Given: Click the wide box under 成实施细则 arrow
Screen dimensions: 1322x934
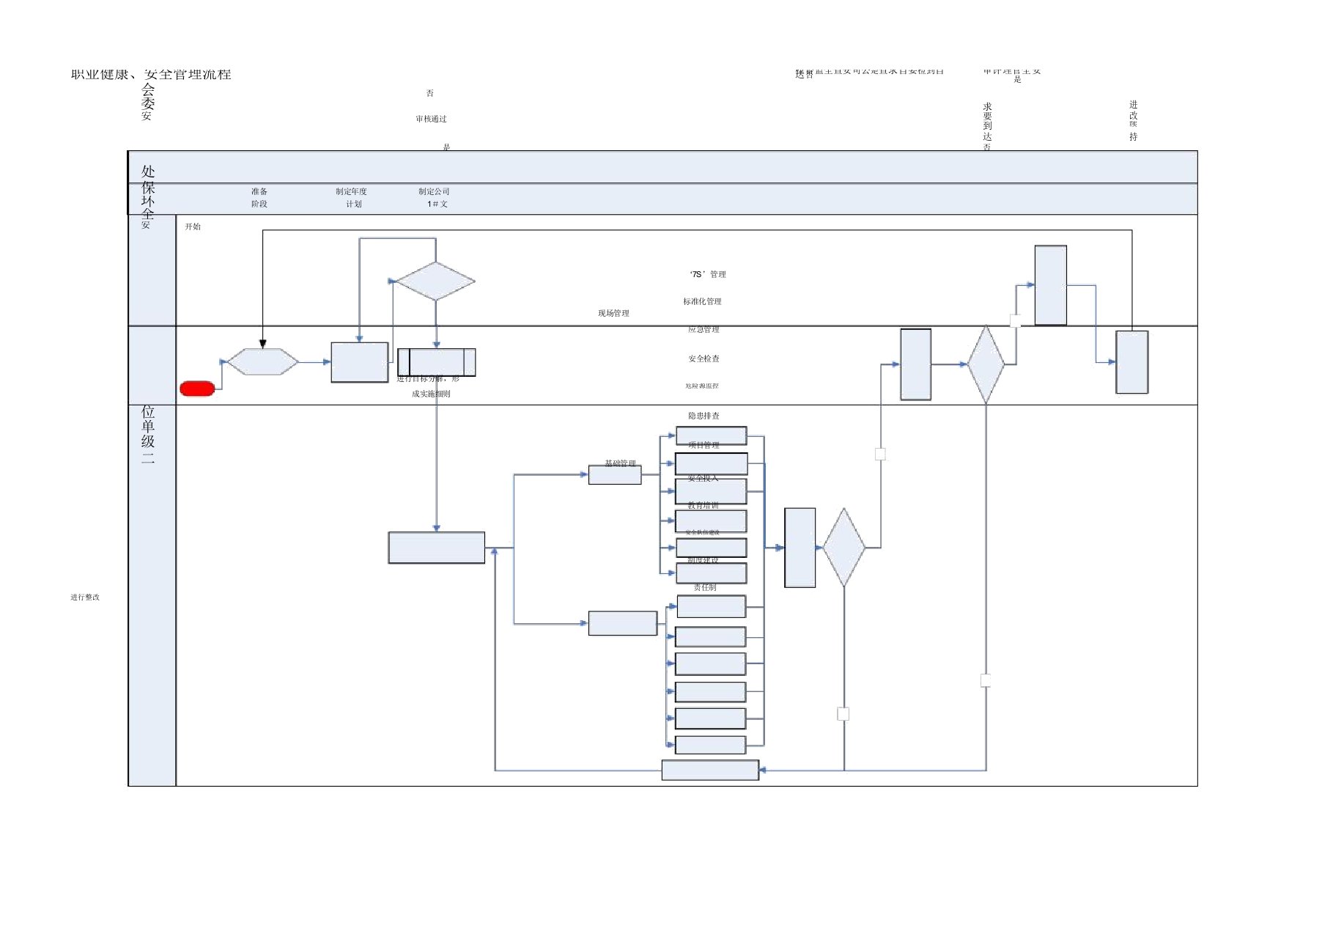Looking at the screenshot, I should pyautogui.click(x=437, y=548).
